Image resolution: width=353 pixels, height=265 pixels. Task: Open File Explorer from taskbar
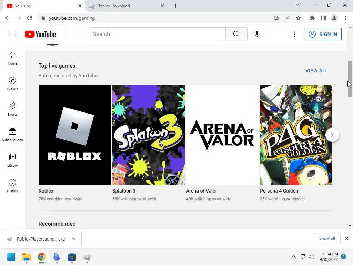(26, 257)
